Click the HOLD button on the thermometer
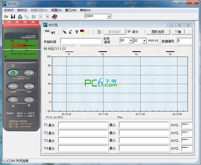Image resolution: width=201 pixels, height=165 pixels. (13, 86)
